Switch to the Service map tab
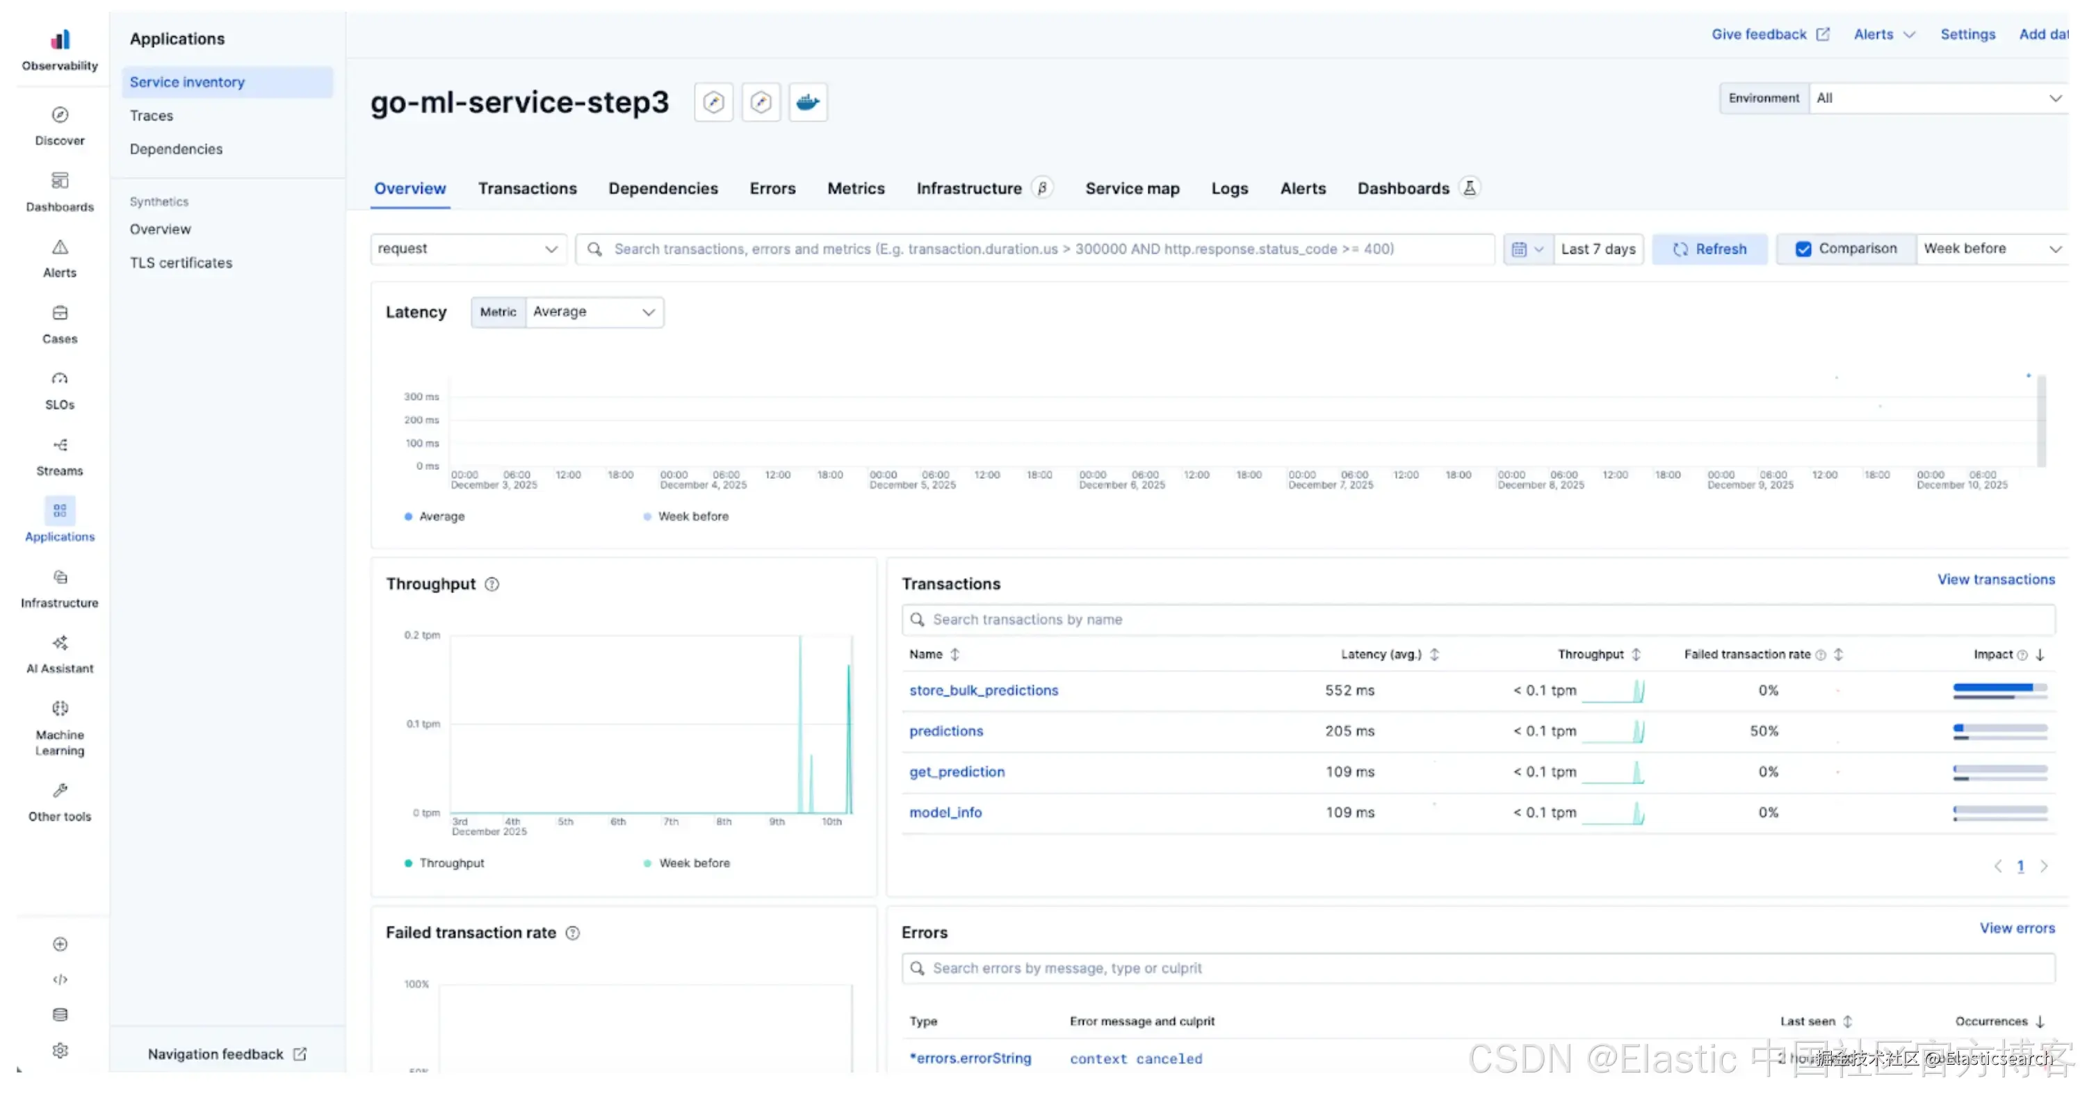This screenshot has height=1094, width=2080. 1131,189
